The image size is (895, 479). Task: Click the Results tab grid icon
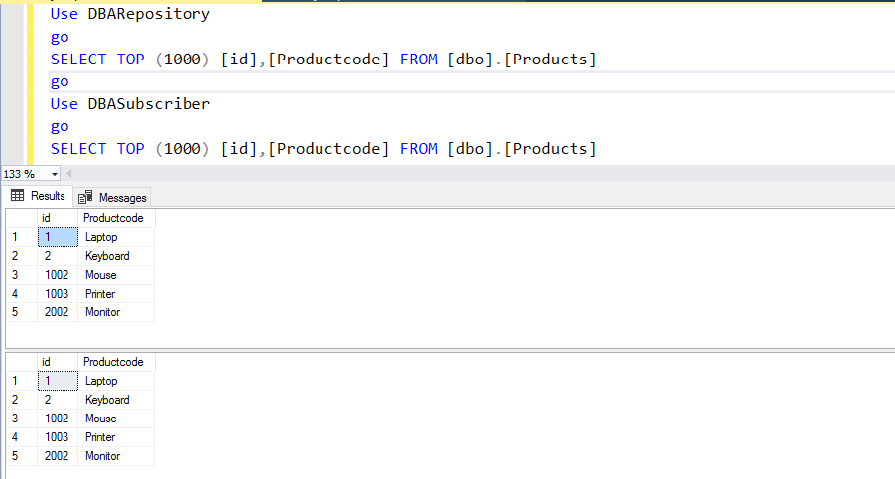pyautogui.click(x=17, y=196)
